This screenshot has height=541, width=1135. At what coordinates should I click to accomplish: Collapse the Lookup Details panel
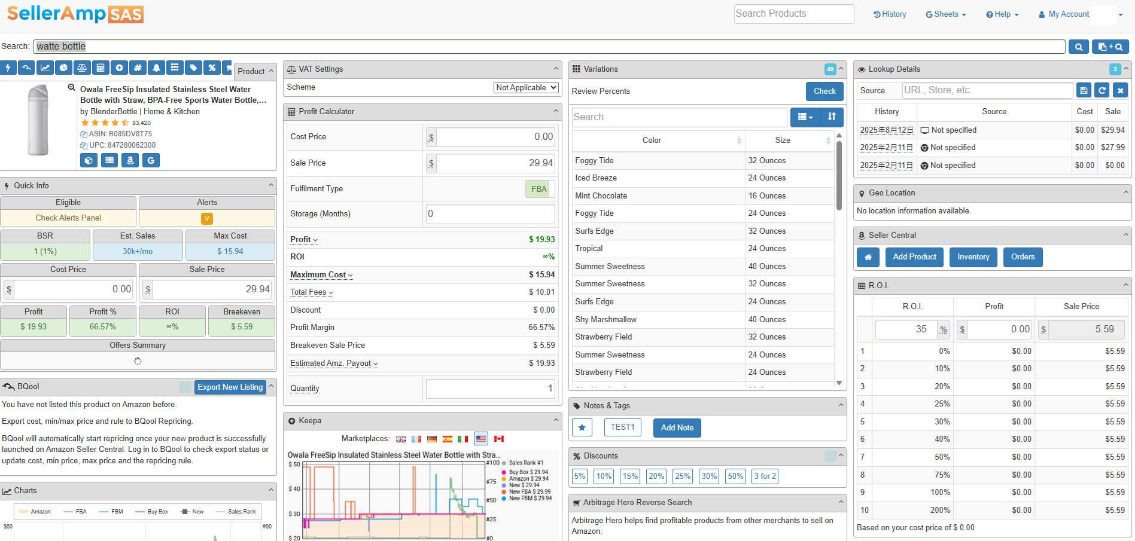1126,69
